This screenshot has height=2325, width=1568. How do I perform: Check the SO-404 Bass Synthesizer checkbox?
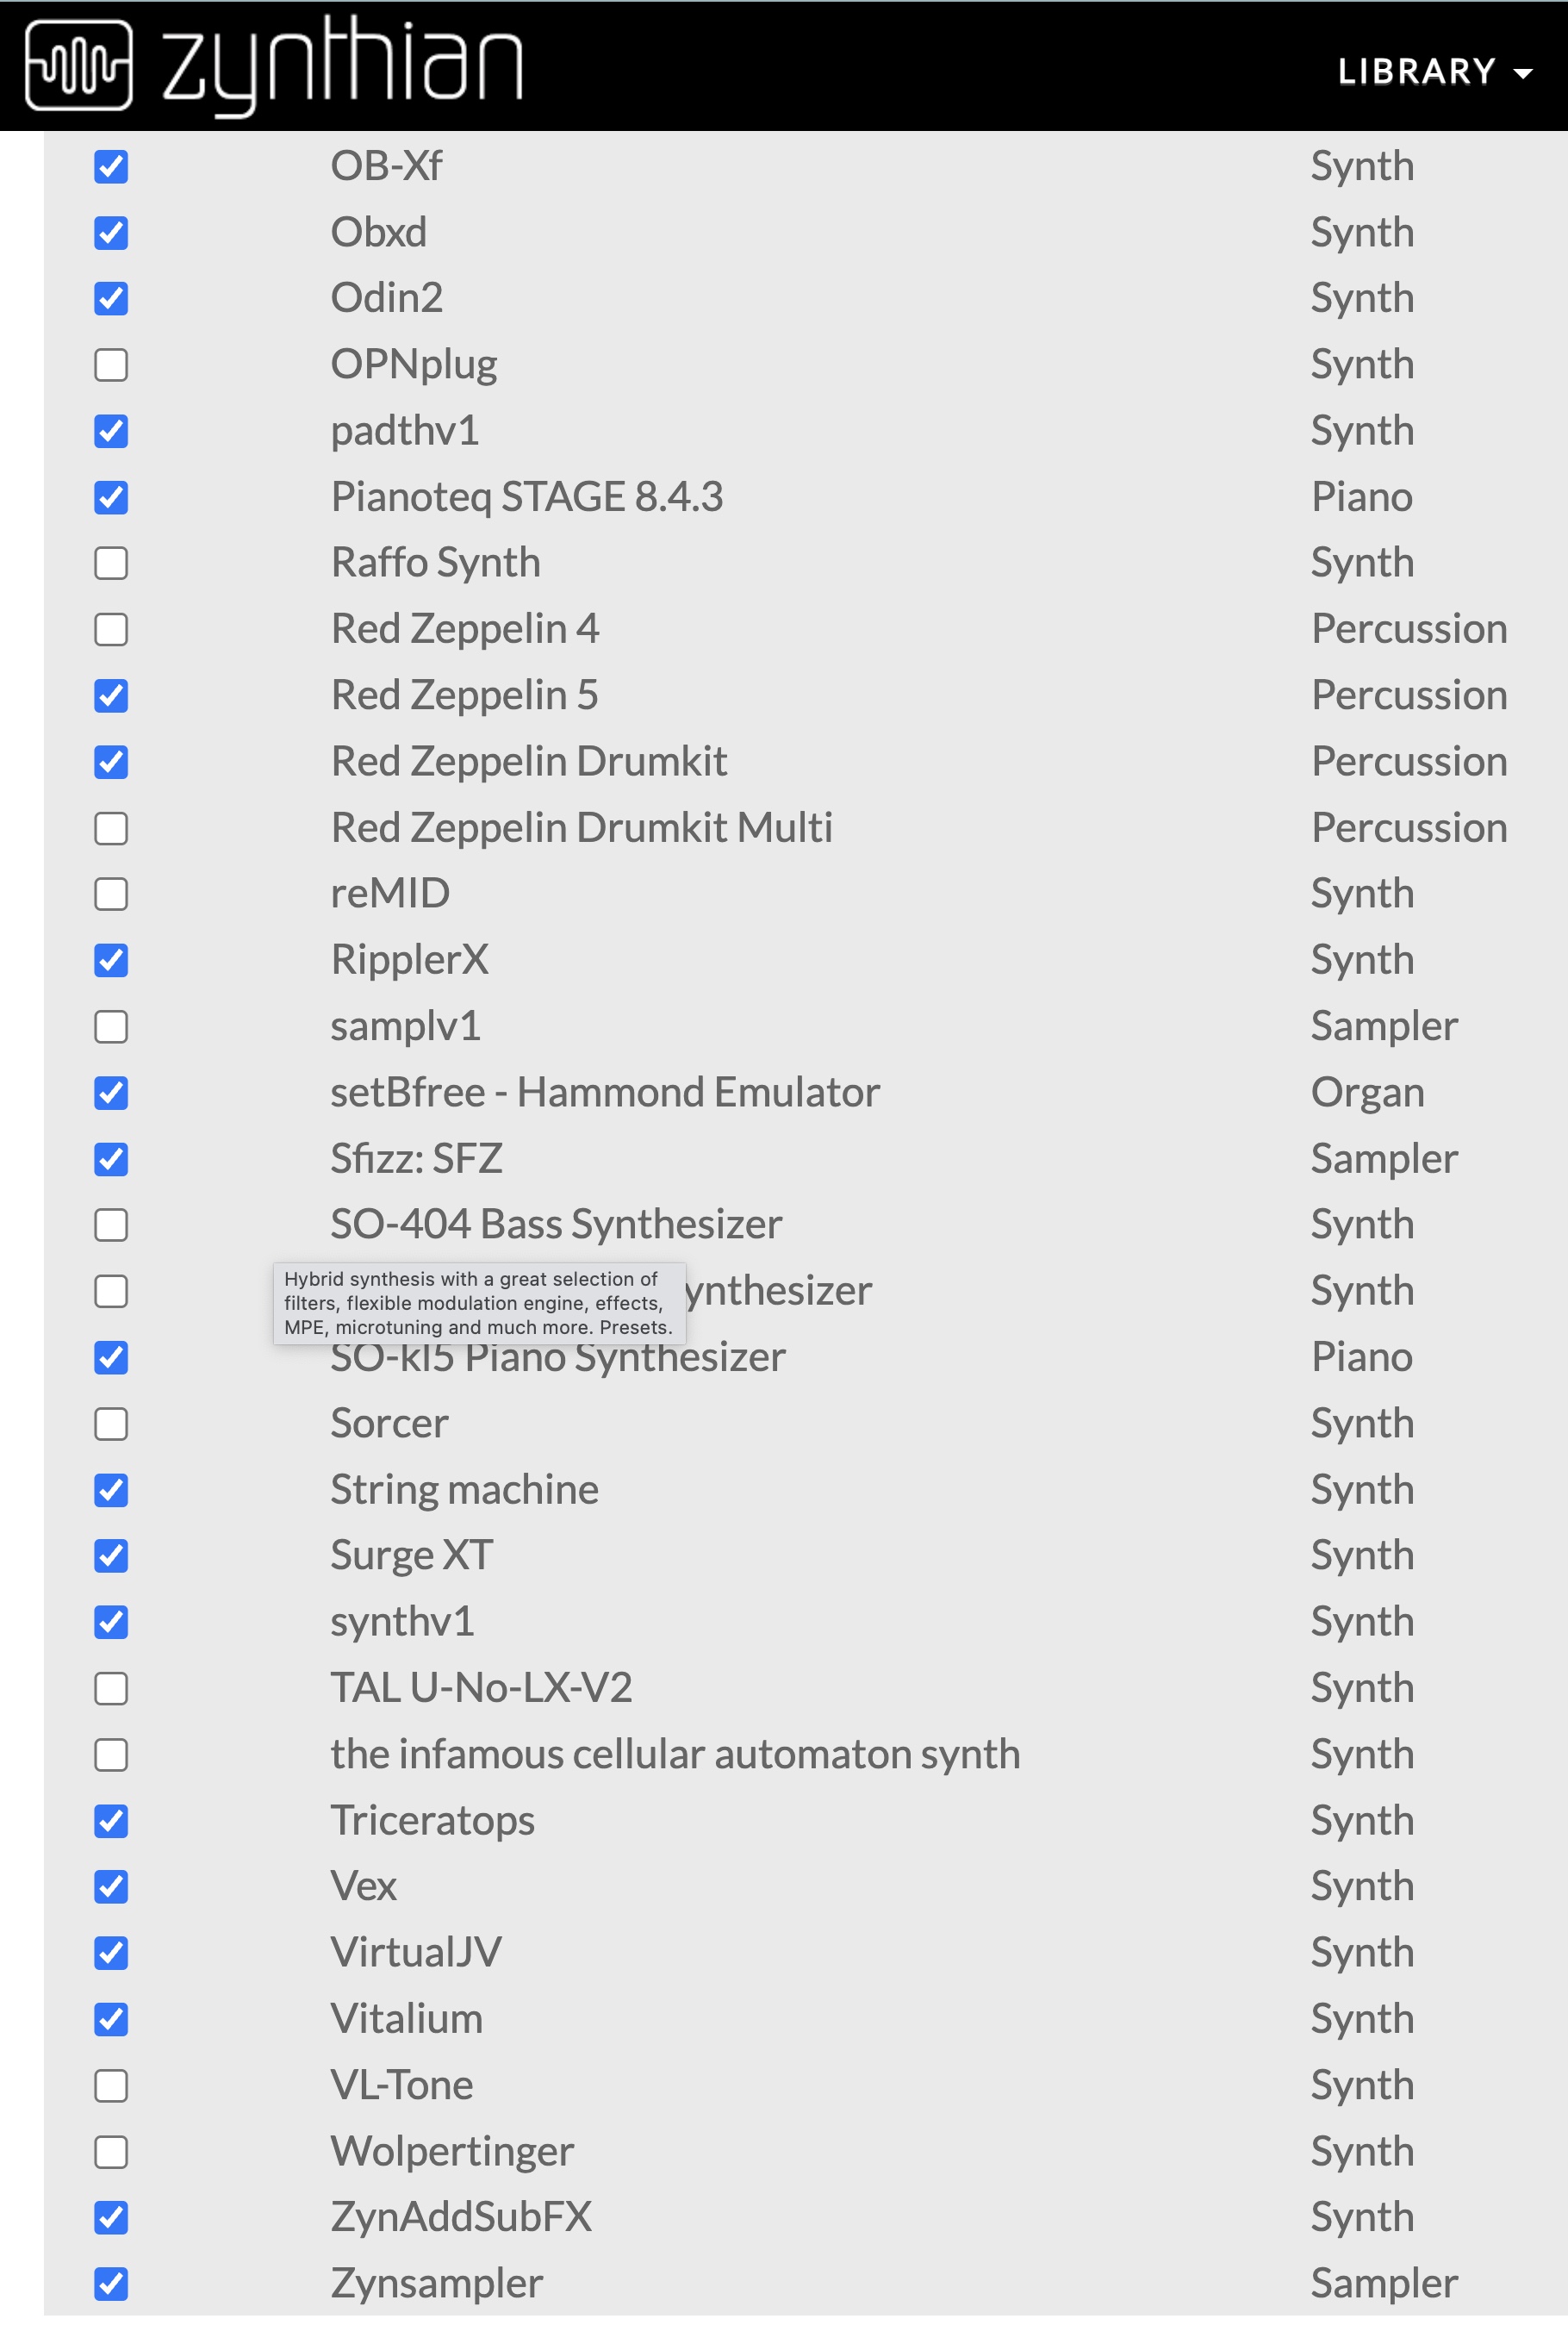(x=111, y=1225)
